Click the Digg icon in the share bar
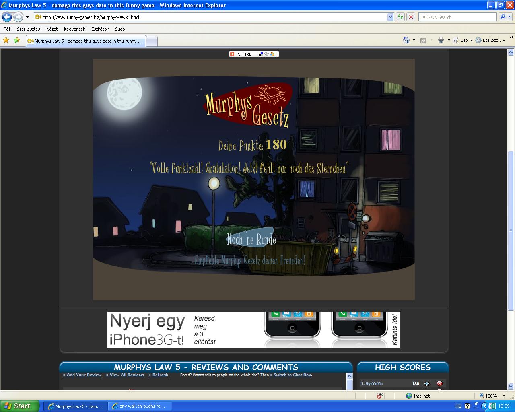Screen dimensions: 515x412 [x=267, y=54]
